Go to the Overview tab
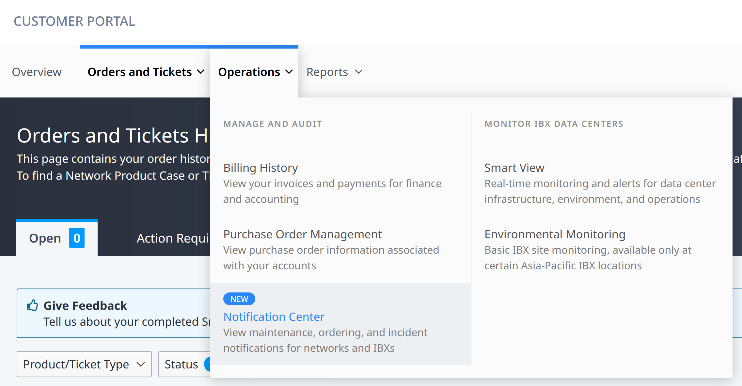Viewport: 742px width, 386px height. point(37,72)
